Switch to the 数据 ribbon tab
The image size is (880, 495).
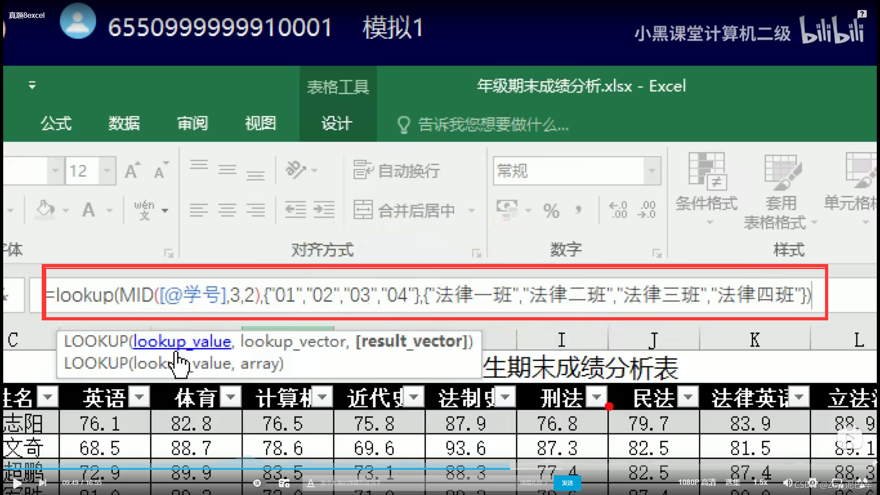click(x=124, y=123)
